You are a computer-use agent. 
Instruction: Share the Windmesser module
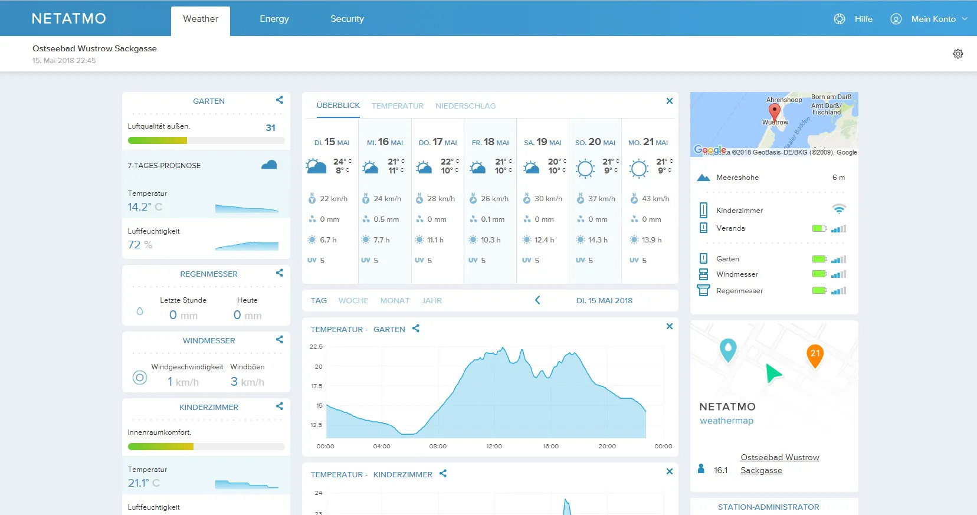coord(279,340)
